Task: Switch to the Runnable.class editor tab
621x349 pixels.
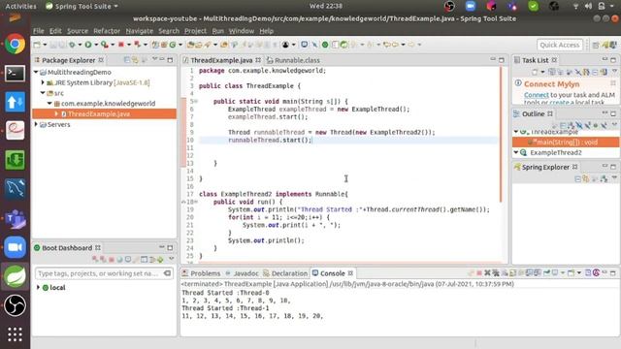Action: point(293,60)
